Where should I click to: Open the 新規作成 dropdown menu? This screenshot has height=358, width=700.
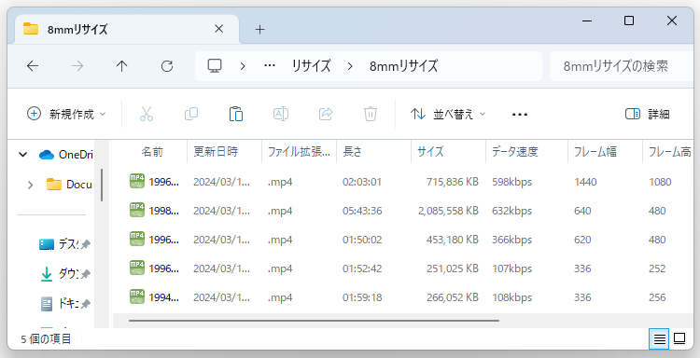click(x=66, y=114)
